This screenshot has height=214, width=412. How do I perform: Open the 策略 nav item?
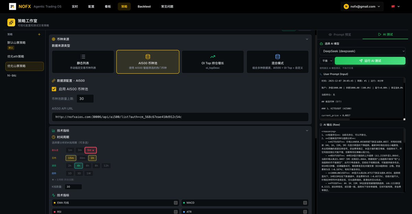click(124, 7)
